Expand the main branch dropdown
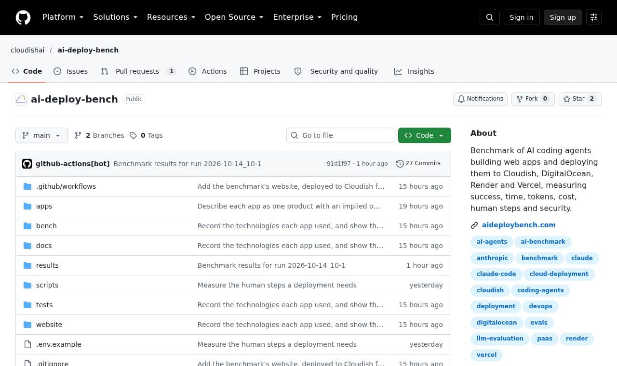Image resolution: width=617 pixels, height=366 pixels. click(41, 135)
